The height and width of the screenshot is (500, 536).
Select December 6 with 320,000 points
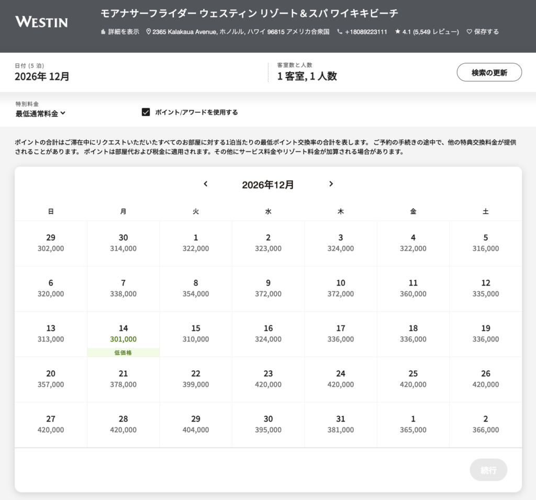coord(51,289)
